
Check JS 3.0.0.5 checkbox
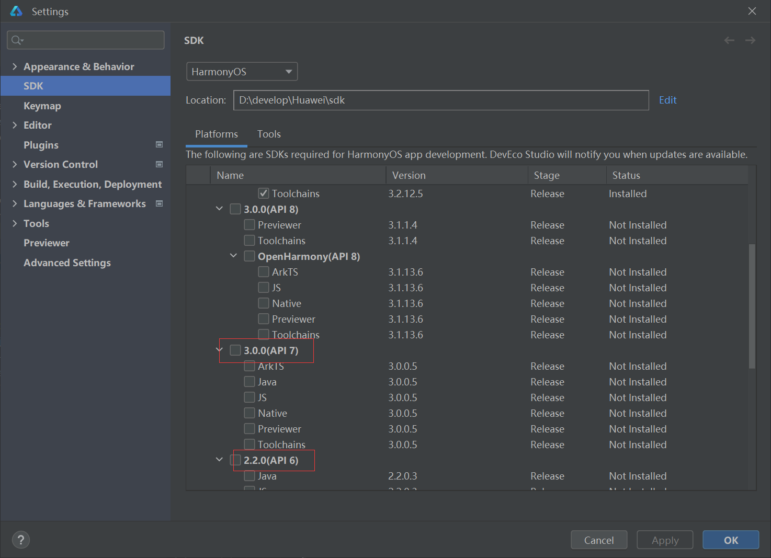click(x=250, y=397)
